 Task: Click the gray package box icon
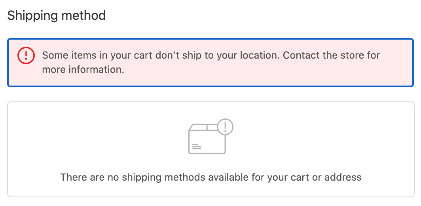point(210,136)
